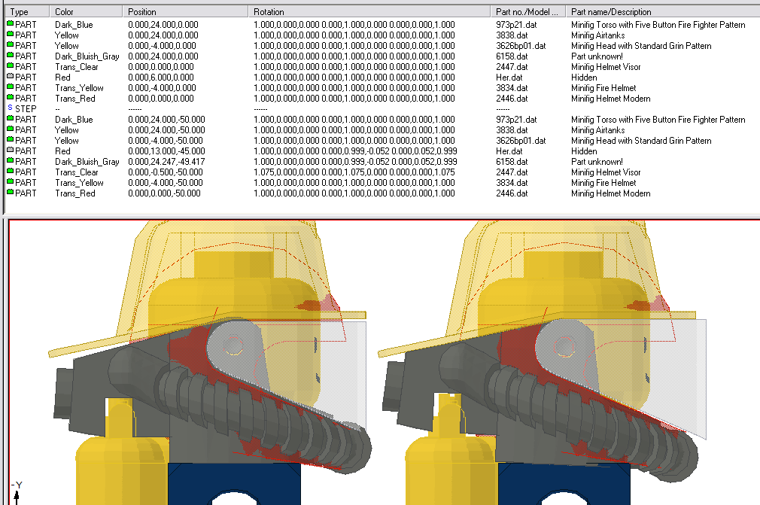Click the Part name/Description column header
Screen dimensions: 760x505
click(x=663, y=11)
